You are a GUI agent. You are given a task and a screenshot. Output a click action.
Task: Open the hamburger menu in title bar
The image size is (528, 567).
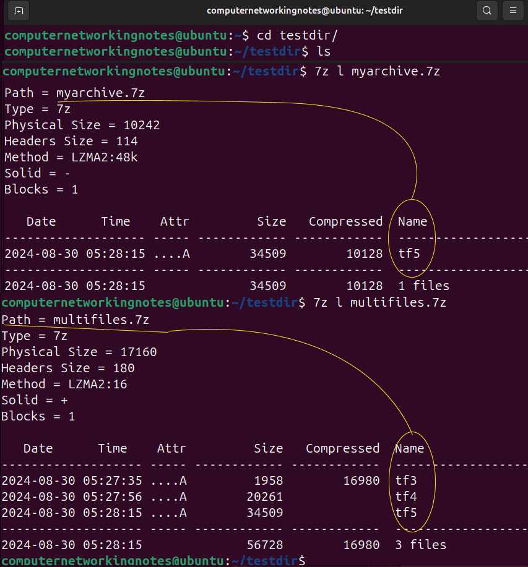(513, 11)
